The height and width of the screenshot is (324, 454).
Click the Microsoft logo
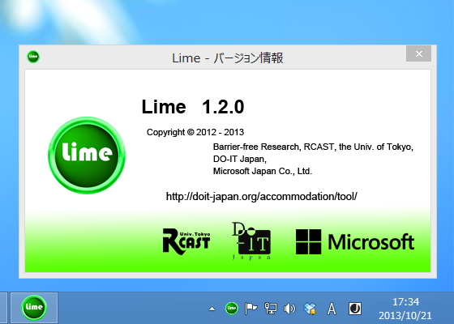pos(355,241)
